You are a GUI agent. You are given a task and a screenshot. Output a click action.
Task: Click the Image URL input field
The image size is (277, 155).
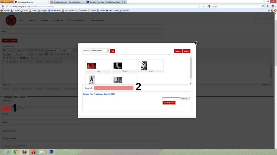point(114,88)
